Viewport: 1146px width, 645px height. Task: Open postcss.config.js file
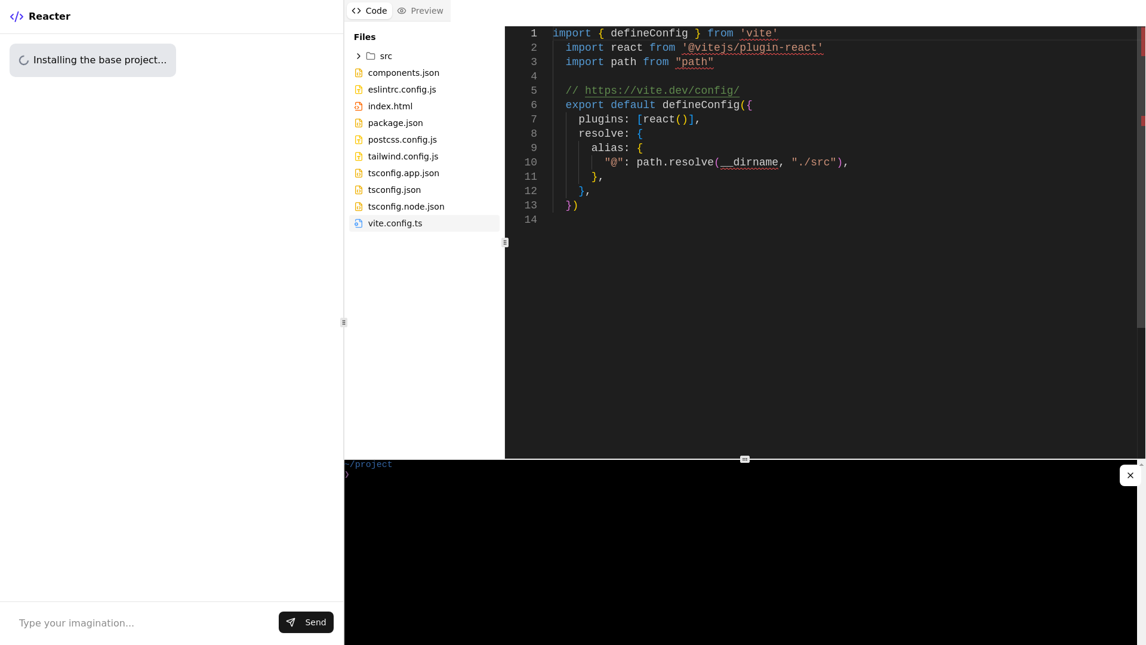424,140
